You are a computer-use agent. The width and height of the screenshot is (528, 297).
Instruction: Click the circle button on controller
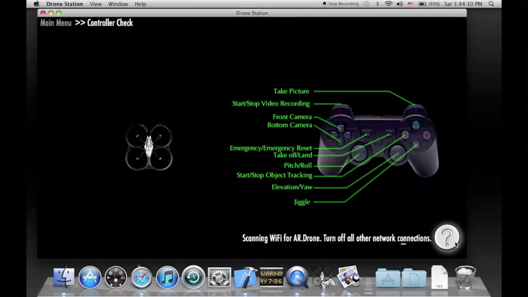(x=426, y=135)
